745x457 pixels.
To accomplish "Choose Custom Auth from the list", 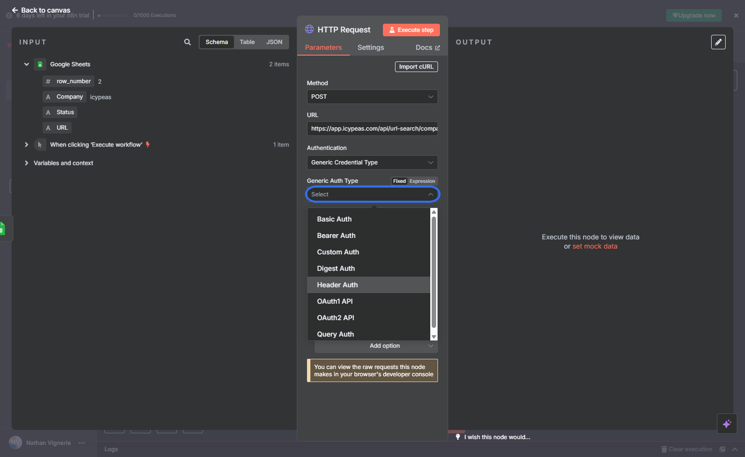I will (x=369, y=252).
